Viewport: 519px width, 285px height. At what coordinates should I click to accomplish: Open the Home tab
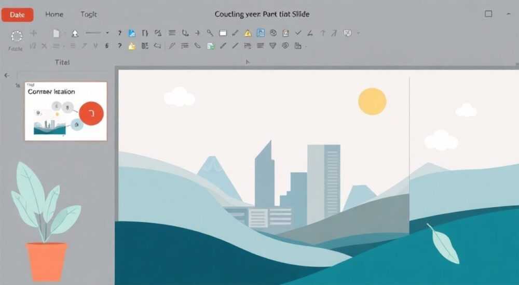click(54, 14)
